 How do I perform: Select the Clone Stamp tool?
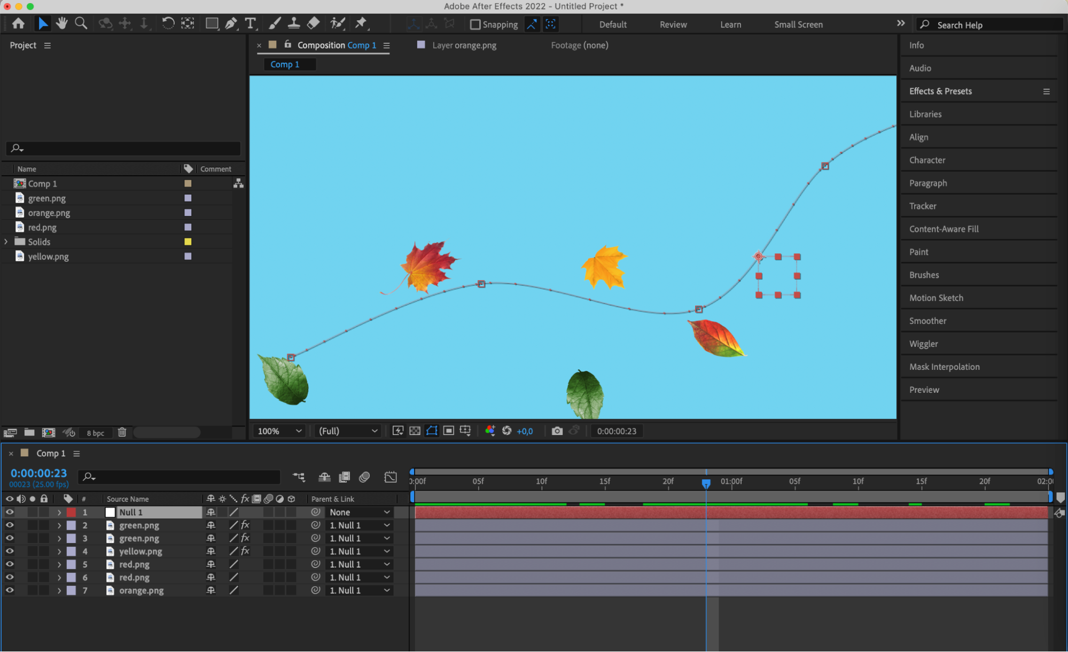(294, 24)
